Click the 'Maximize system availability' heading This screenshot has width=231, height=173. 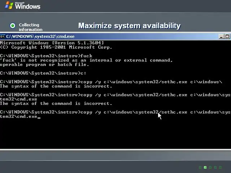coord(129,26)
